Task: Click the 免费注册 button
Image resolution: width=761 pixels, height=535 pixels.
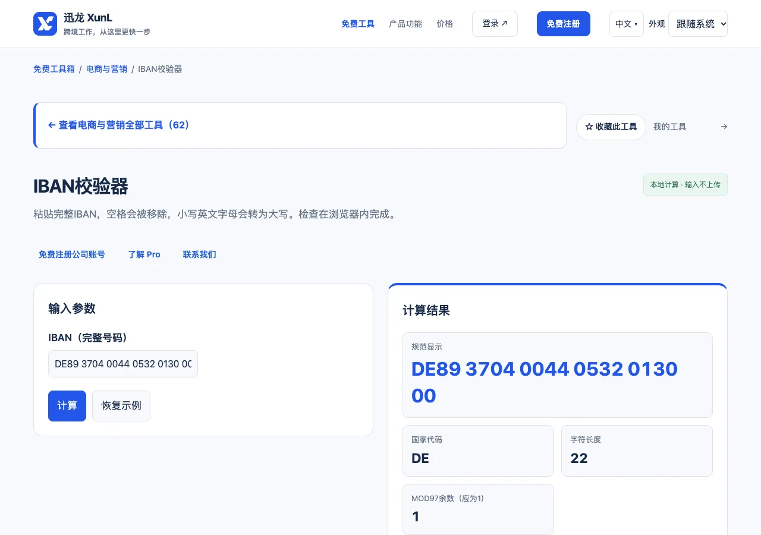Action: 564,24
